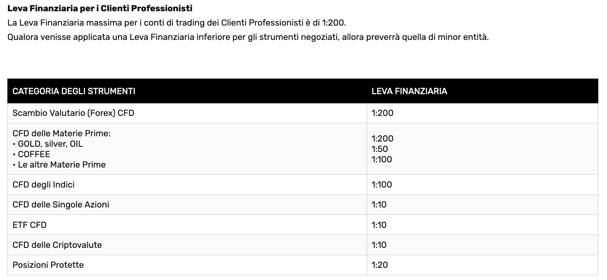Click the heading "Leva Finanziaria per i Clienti Professionisti"
The height and width of the screenshot is (280, 607).
(100, 8)
